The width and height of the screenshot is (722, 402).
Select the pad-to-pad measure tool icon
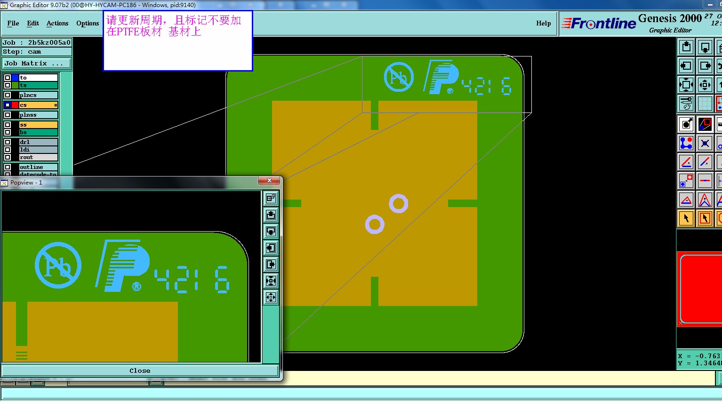click(686, 181)
